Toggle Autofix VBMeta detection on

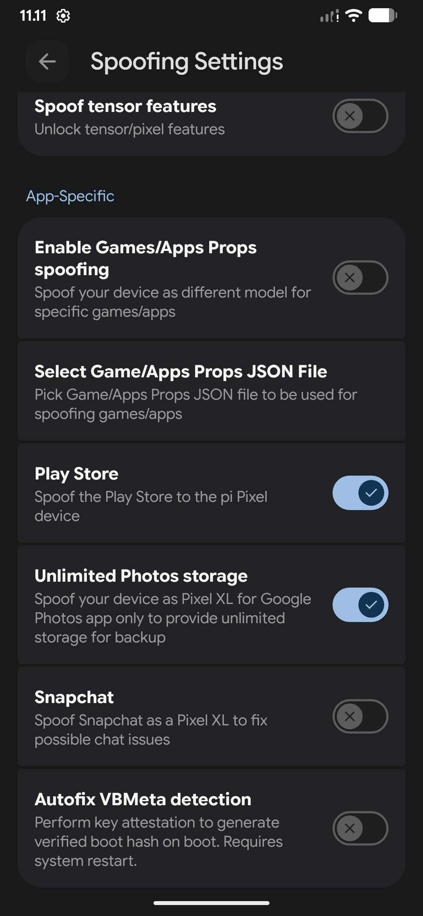point(360,828)
